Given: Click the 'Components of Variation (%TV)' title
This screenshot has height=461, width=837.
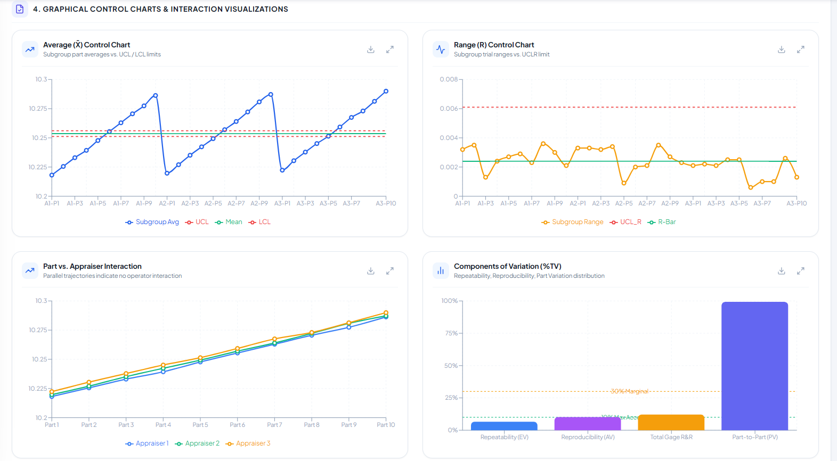Looking at the screenshot, I should click(x=508, y=266).
